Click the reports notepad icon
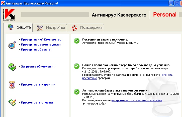Viewport: 182px width, 117px height. 12,102
